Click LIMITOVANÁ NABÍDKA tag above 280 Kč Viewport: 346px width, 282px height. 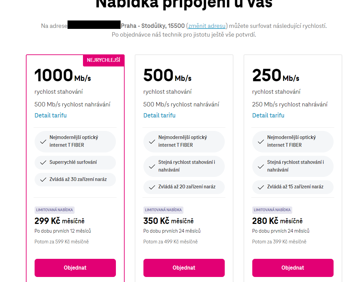coord(272,210)
